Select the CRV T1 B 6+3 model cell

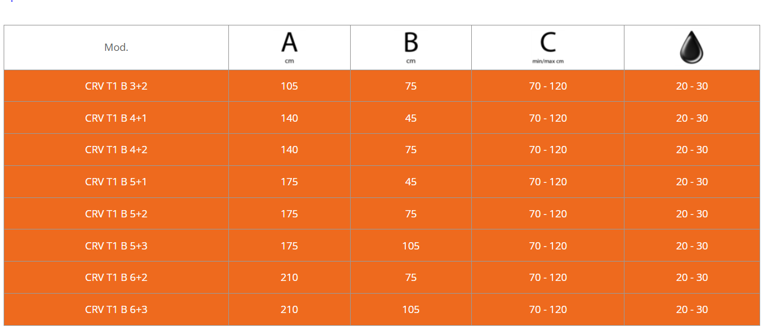pos(116,309)
